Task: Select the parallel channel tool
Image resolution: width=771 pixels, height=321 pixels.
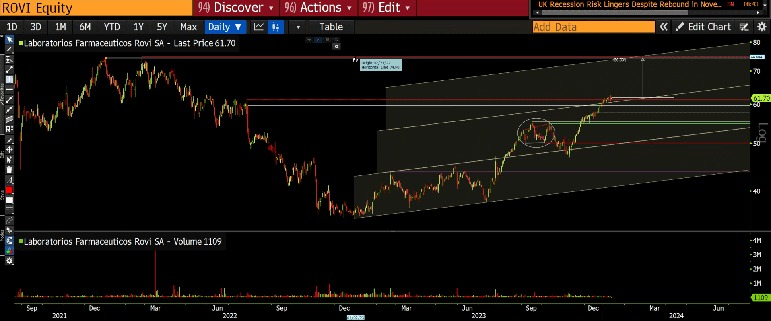Action: pyautogui.click(x=10, y=119)
